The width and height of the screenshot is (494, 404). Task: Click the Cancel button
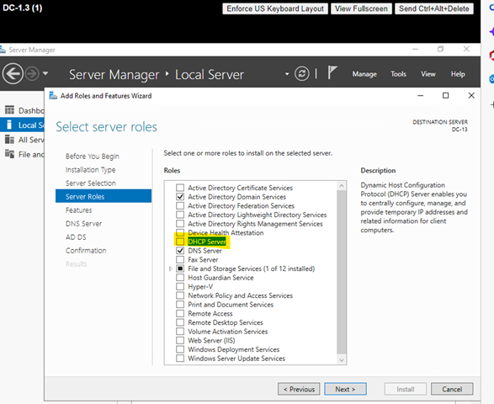point(452,389)
